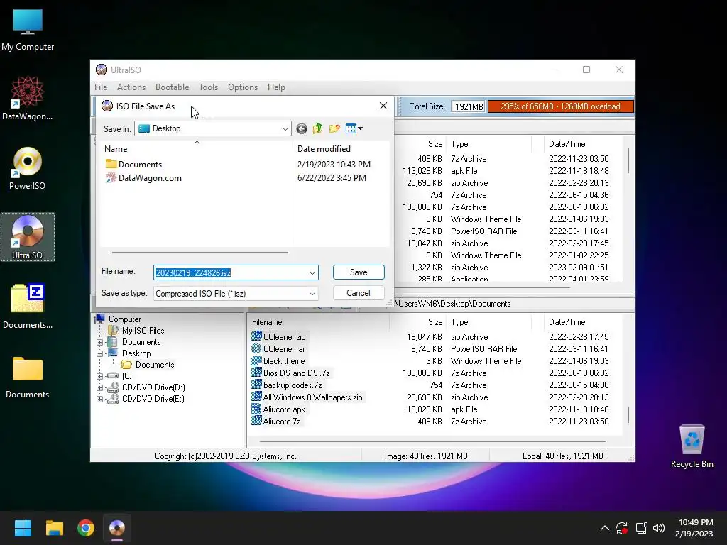Image resolution: width=727 pixels, height=545 pixels.
Task: Launch Google Chrome from taskbar
Action: click(86, 528)
